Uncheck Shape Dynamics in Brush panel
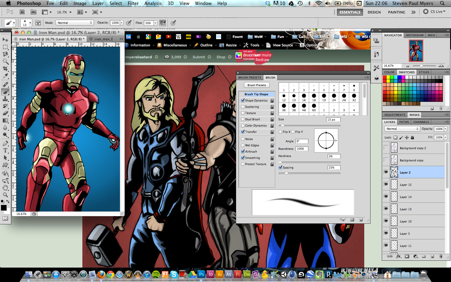Image resolution: width=451 pixels, height=282 pixels. pyautogui.click(x=243, y=100)
